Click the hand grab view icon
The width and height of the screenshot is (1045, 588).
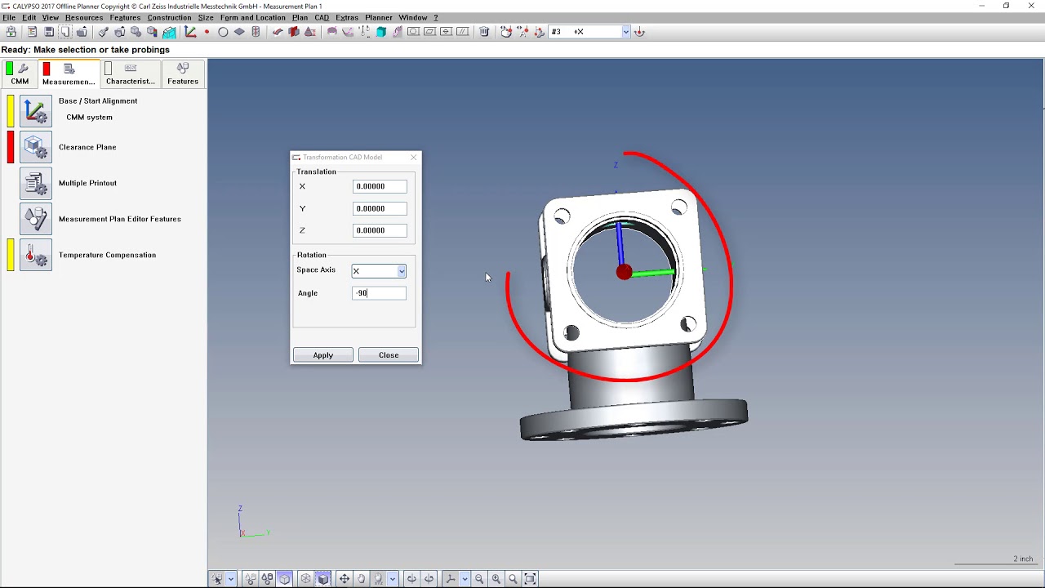coord(361,578)
